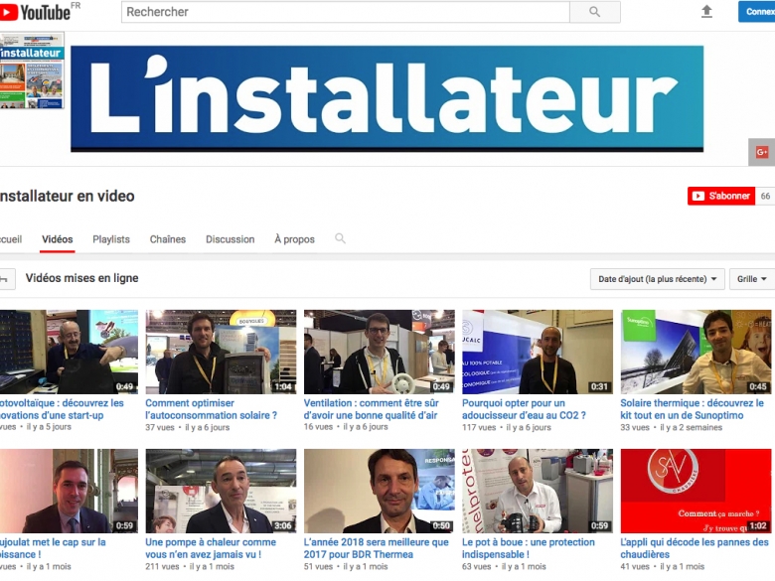The image size is (775, 581).
Task: Switch to the Accueil tab
Action: (11, 239)
